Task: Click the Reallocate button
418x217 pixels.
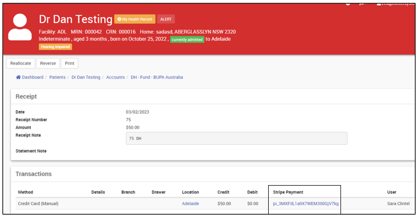Action: 20,63
